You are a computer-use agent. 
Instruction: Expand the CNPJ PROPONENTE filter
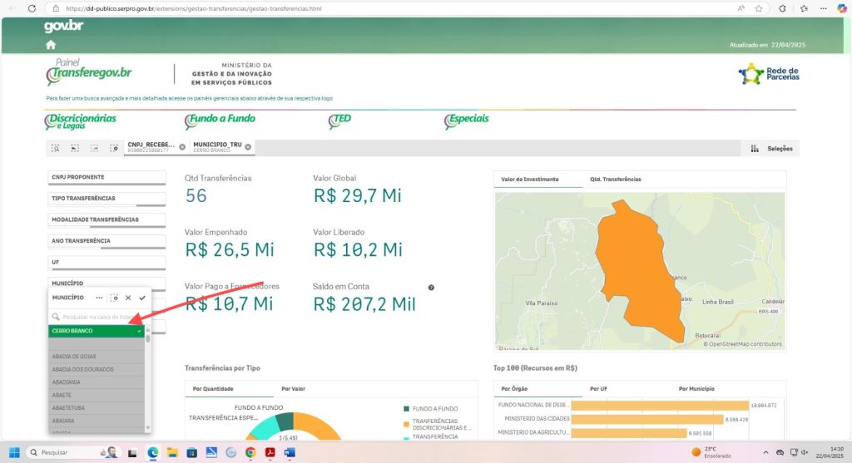106,178
